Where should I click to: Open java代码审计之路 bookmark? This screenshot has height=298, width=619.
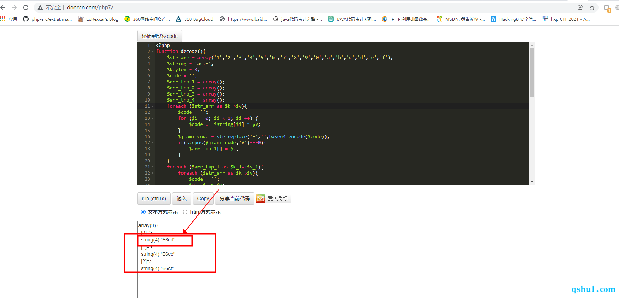(297, 19)
